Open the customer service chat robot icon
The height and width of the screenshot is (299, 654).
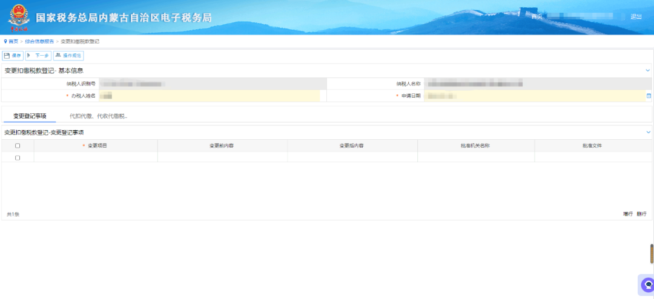648,285
